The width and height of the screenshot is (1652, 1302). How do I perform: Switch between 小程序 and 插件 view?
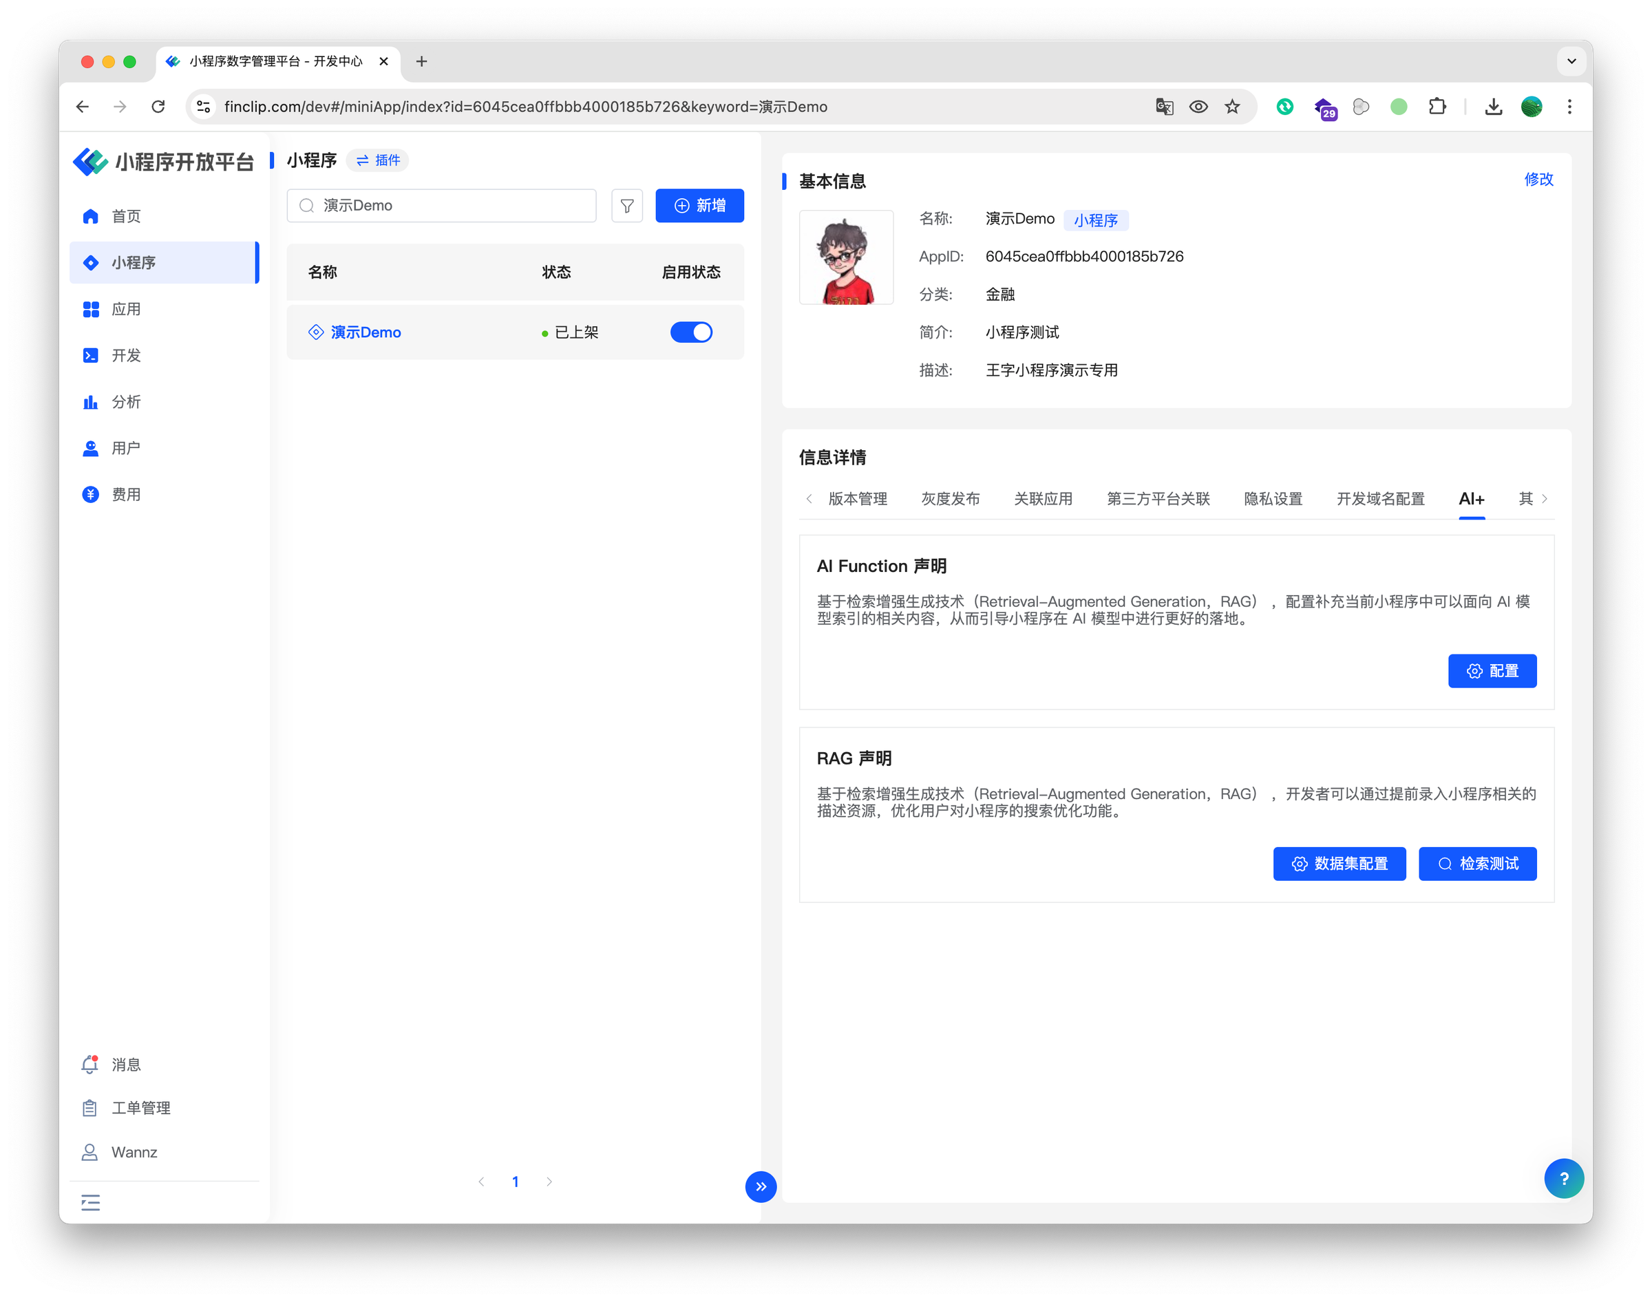click(377, 160)
